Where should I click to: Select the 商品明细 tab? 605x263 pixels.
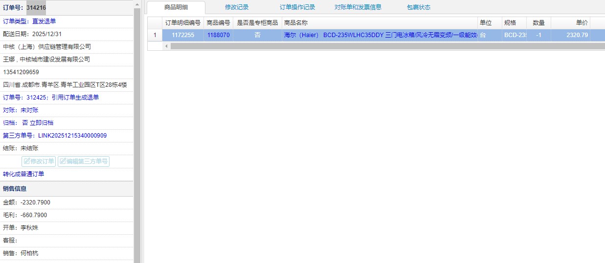coord(176,7)
